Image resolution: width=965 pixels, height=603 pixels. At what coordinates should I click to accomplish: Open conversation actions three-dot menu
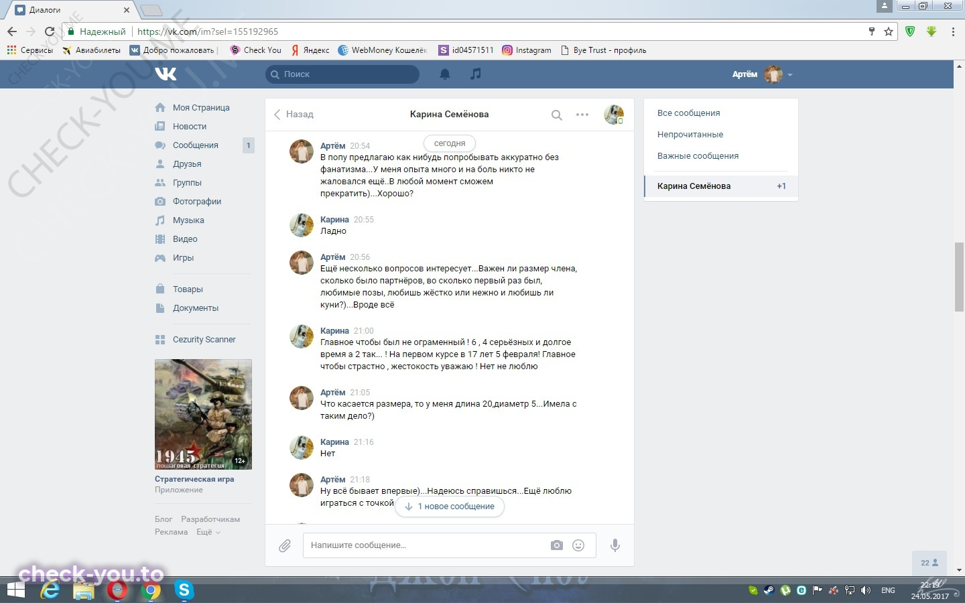pyautogui.click(x=582, y=115)
